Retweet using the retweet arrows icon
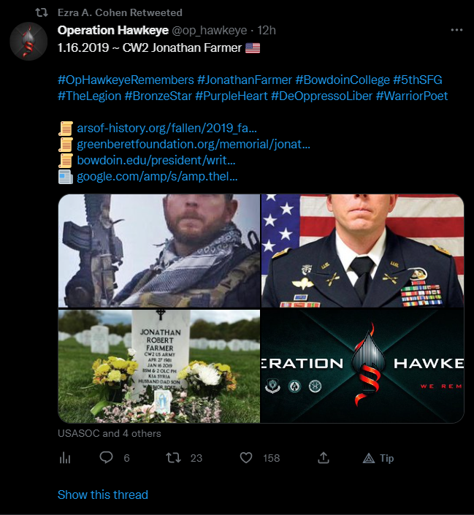474x515 pixels. [173, 457]
